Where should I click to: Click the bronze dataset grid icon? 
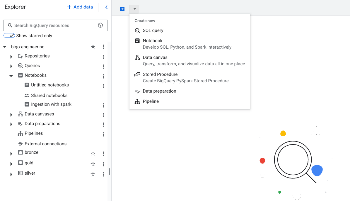coord(20,152)
